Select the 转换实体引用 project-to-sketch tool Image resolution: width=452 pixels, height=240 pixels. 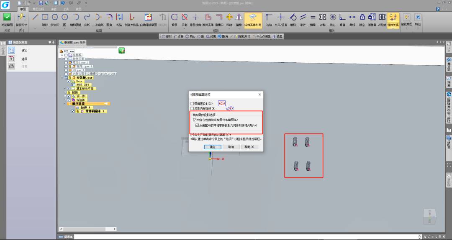253,18
